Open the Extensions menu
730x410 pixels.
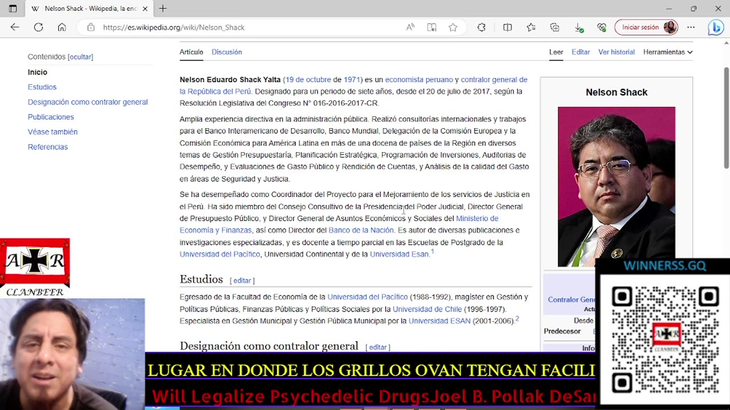(x=481, y=27)
